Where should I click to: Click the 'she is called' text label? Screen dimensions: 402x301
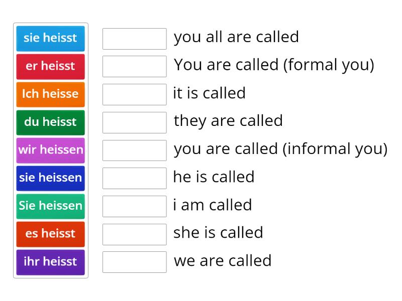click(218, 233)
